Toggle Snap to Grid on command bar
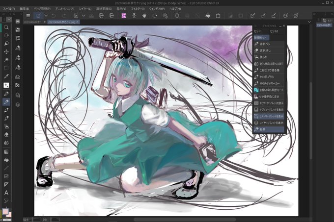Image resolution: width=334 pixels, height=222 pixels. (x=274, y=16)
